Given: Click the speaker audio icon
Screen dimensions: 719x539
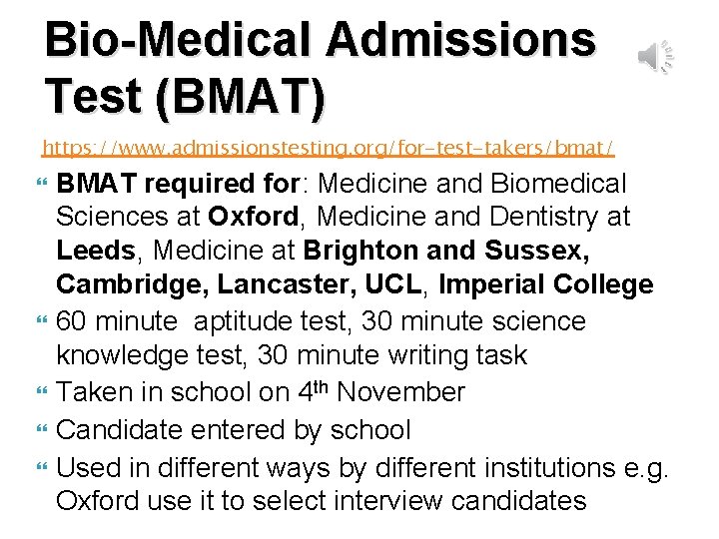Looking at the screenshot, I should (655, 58).
